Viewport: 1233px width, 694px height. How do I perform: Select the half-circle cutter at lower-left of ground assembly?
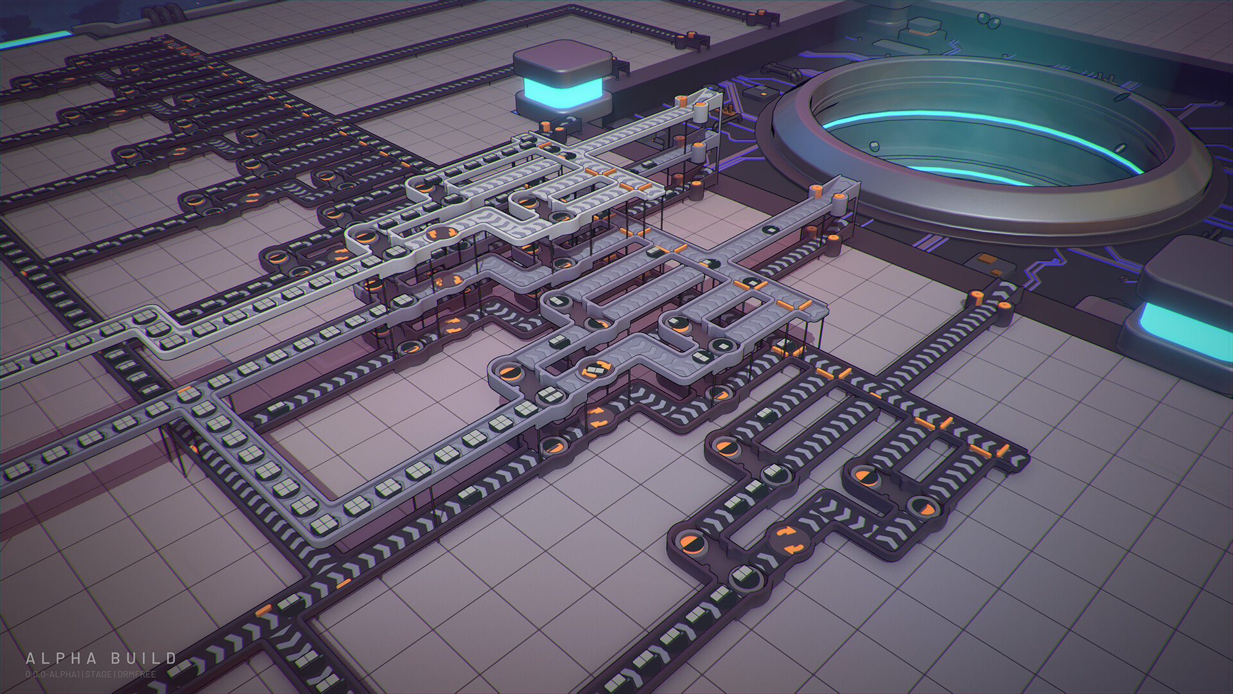point(692,544)
